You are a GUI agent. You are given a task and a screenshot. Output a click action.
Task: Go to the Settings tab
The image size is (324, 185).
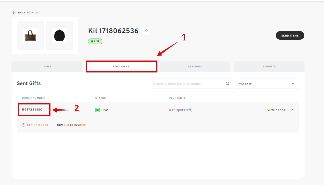195,67
